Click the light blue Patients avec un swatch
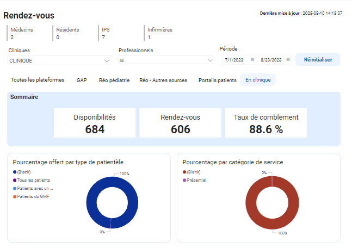The height and width of the screenshot is (248, 352). click(15, 189)
